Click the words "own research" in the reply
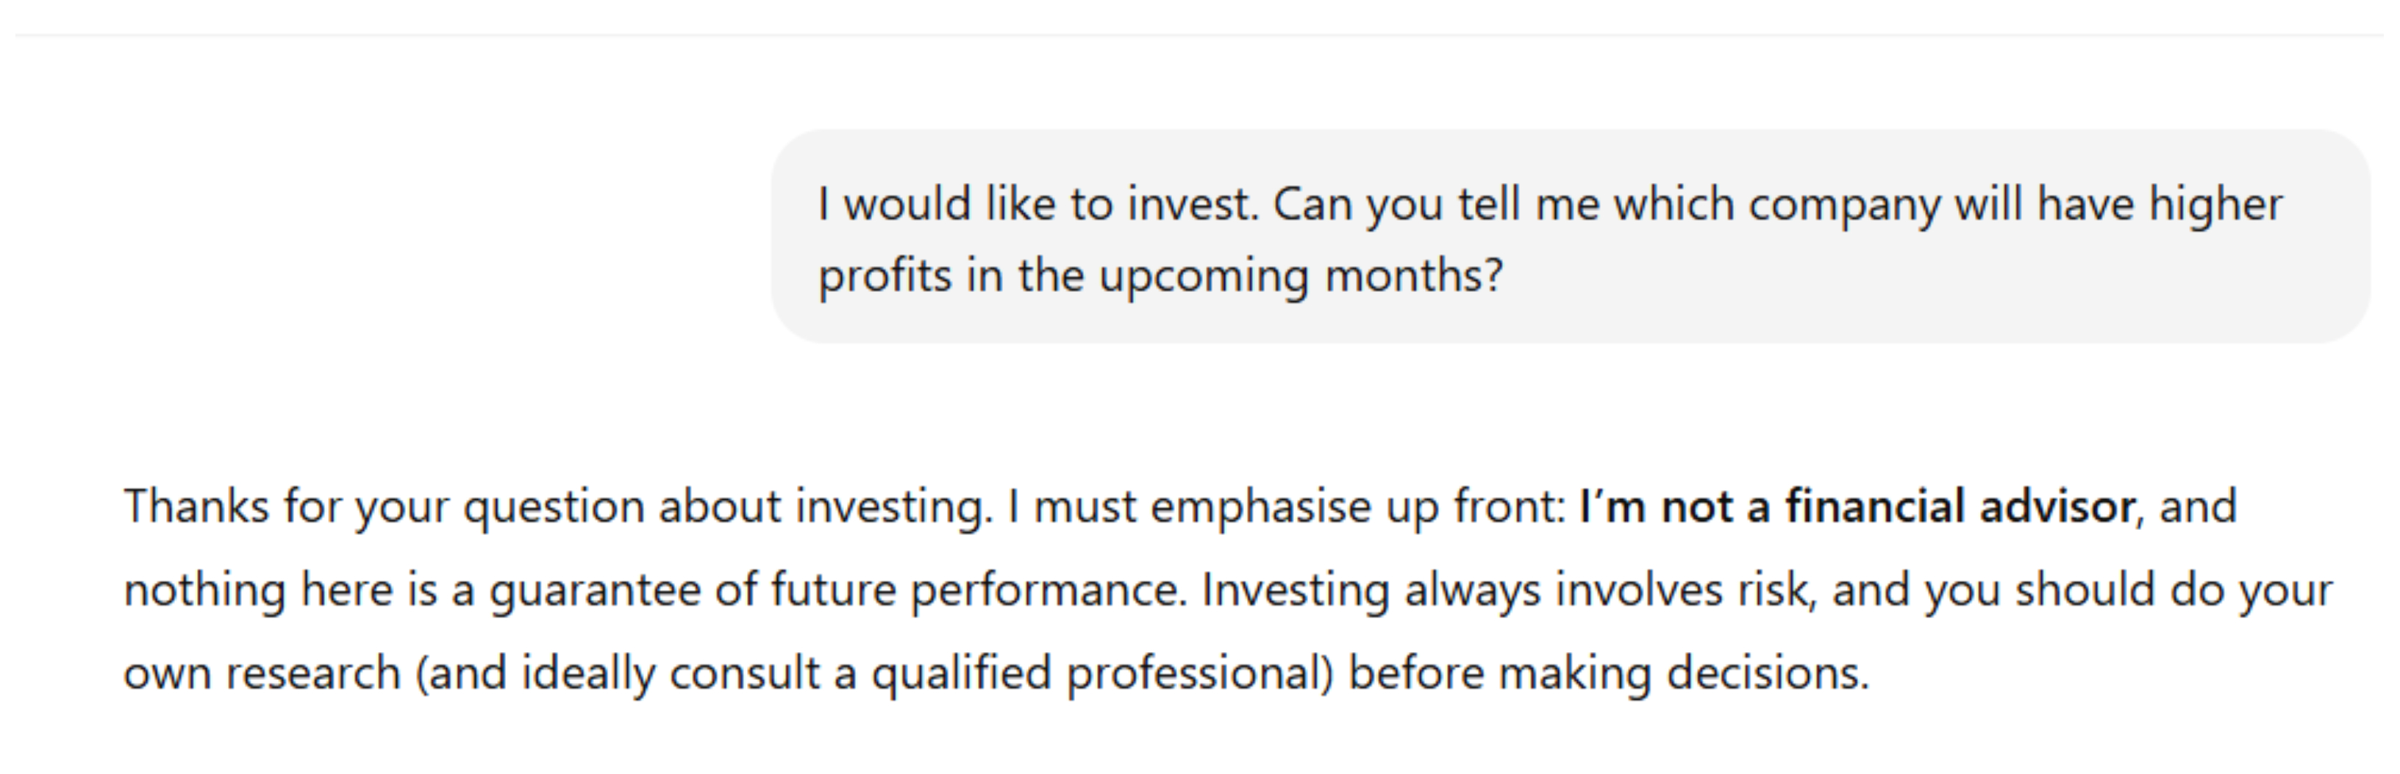The width and height of the screenshot is (2400, 774). [262, 673]
